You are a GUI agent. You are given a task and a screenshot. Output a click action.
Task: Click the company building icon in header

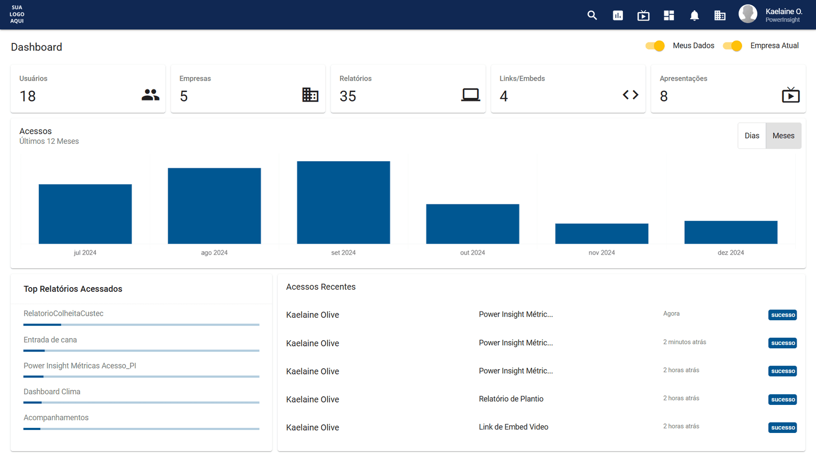[x=720, y=15]
